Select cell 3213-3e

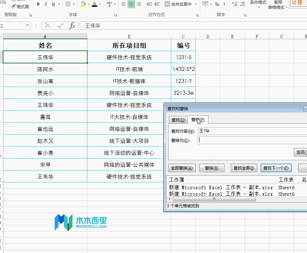(184, 93)
